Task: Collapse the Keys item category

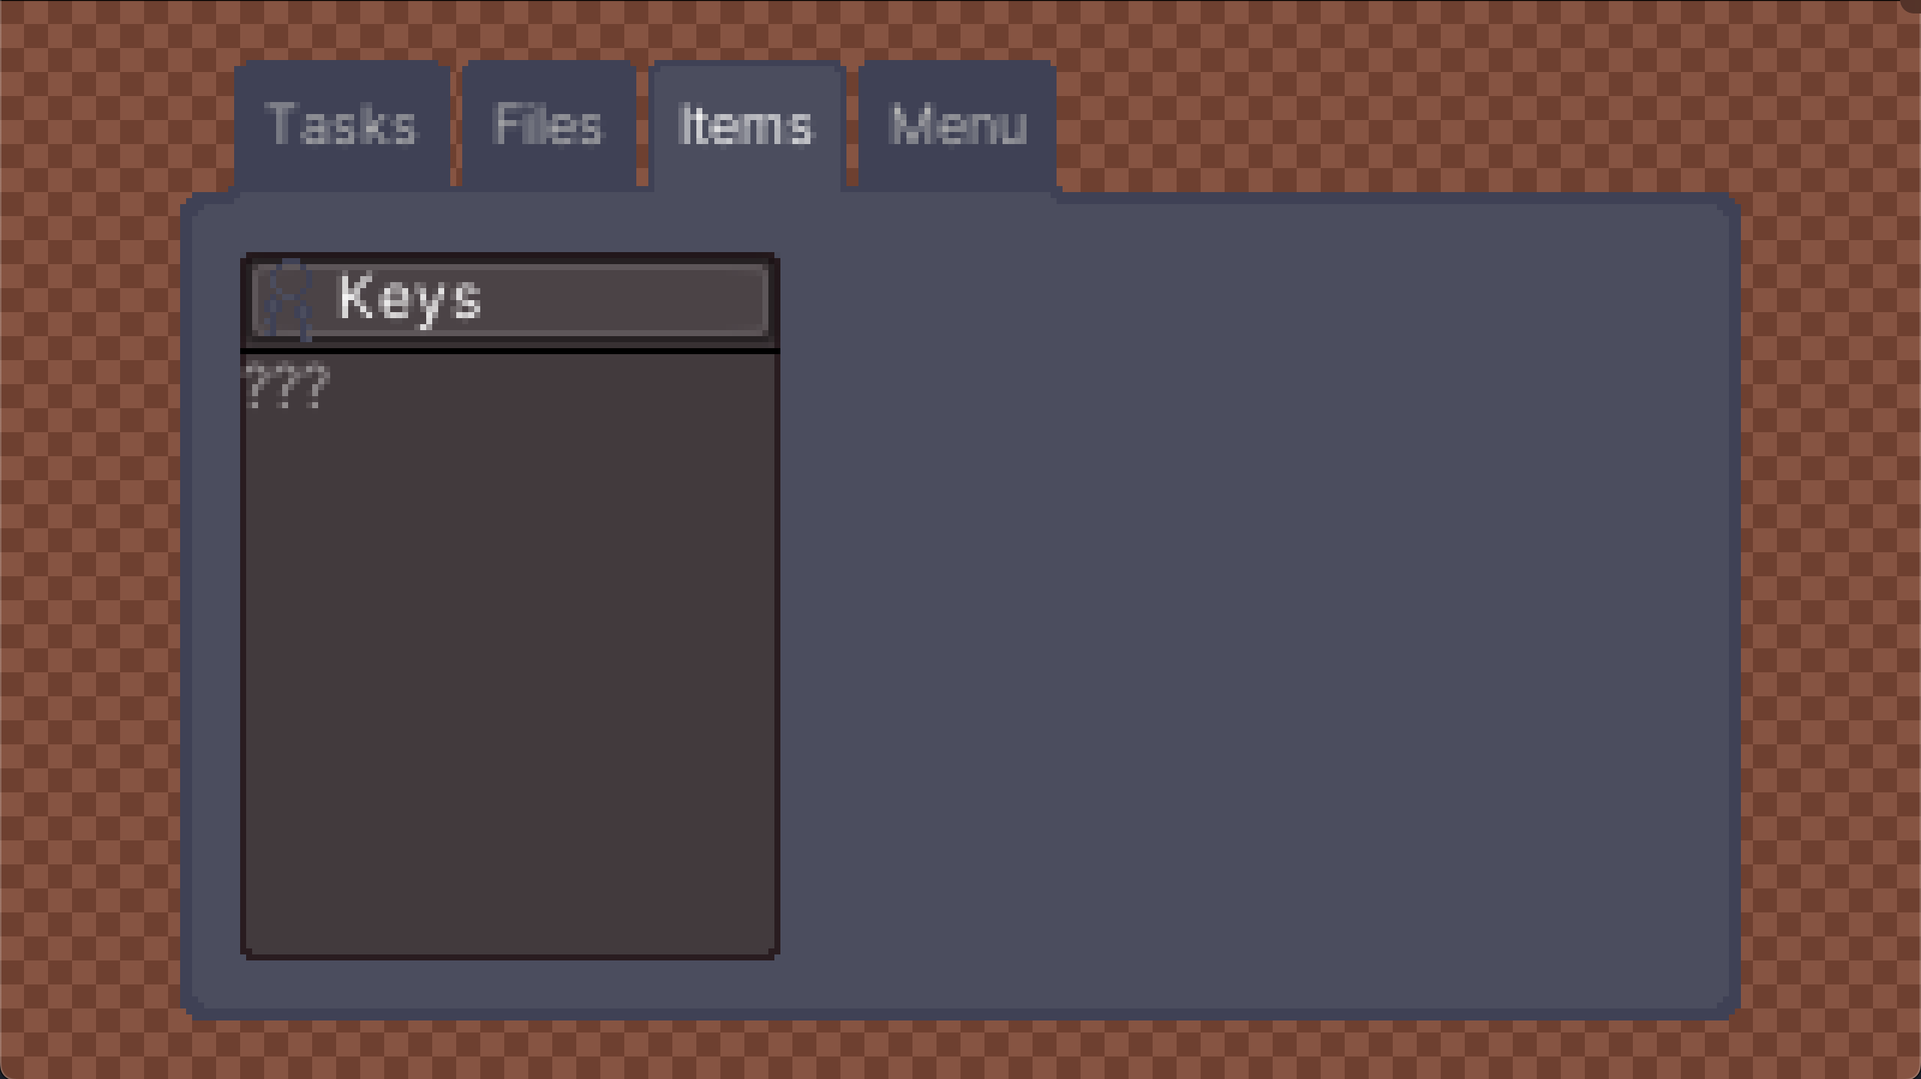Action: (510, 300)
